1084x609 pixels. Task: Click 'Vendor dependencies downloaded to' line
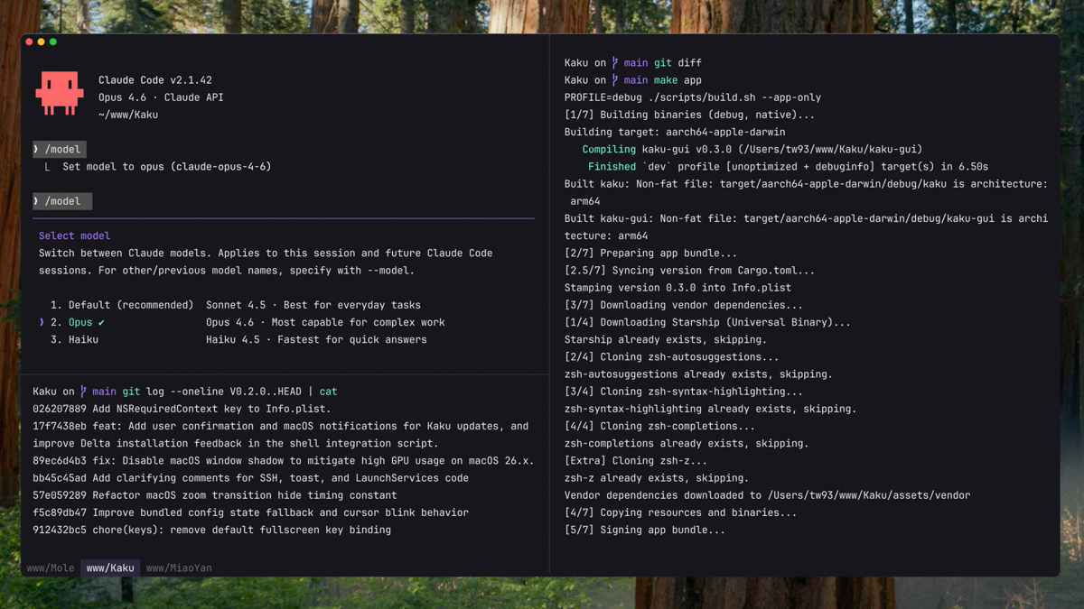pos(768,495)
